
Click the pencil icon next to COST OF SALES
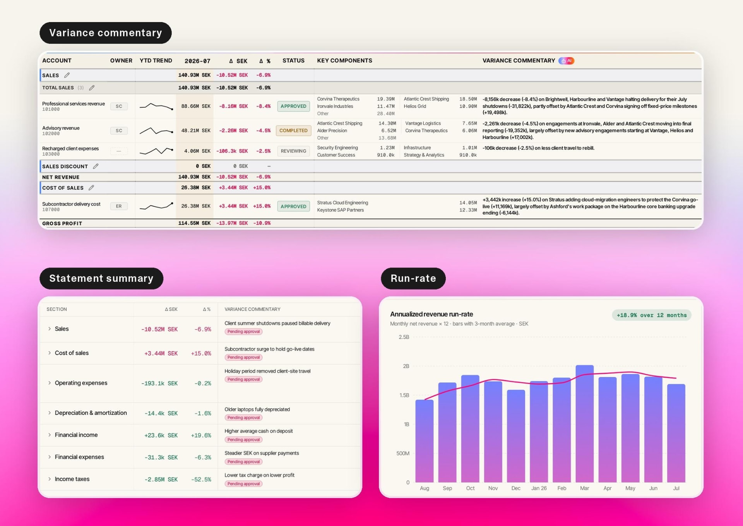point(91,188)
